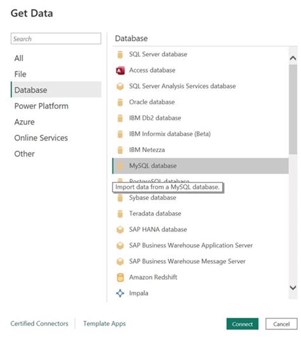Click inside the Search input field
Screen dimensions: 301x339
point(56,39)
